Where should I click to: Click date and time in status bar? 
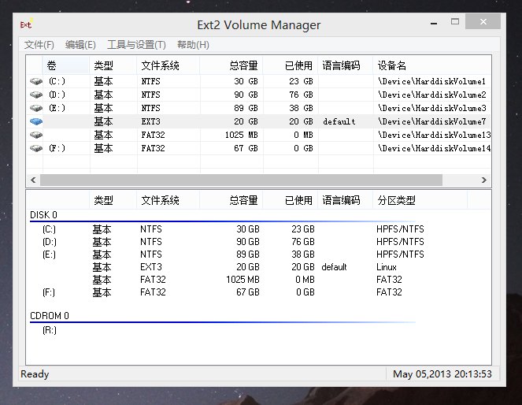tap(442, 374)
